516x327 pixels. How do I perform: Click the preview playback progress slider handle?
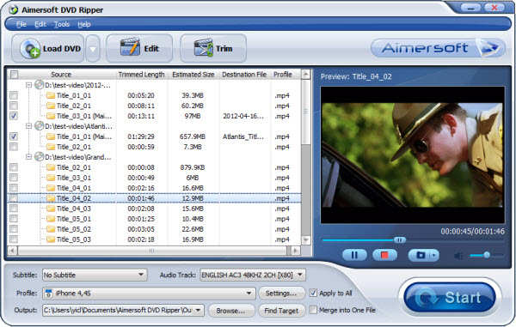400,240
